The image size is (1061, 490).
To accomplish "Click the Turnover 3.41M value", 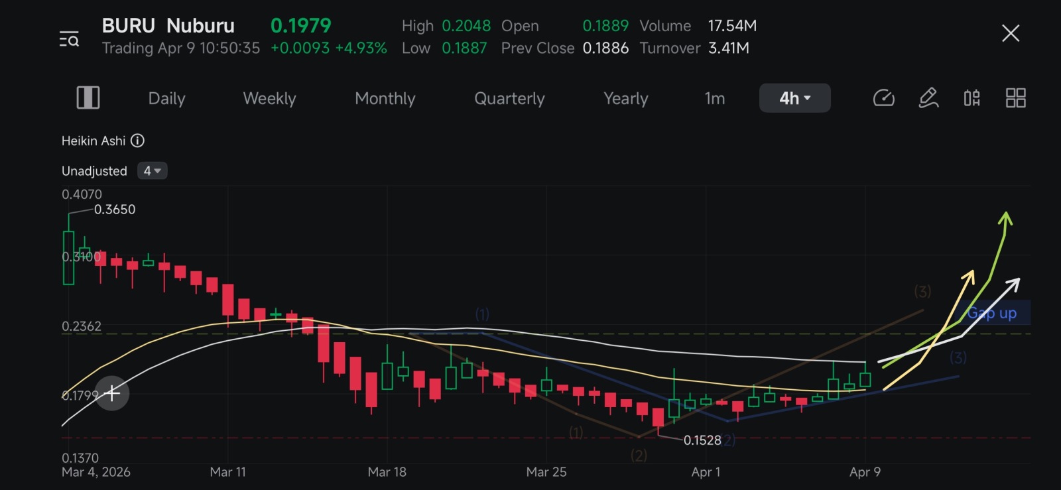I will pyautogui.click(x=729, y=48).
